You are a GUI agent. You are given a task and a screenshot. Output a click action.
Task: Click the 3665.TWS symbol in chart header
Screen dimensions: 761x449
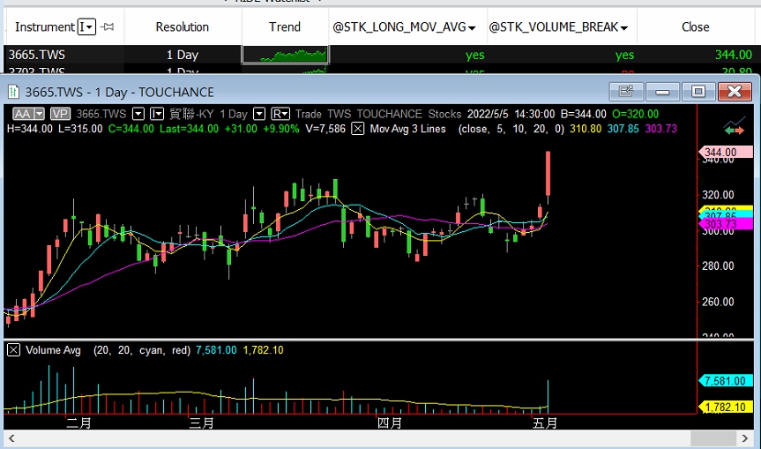coord(101,114)
